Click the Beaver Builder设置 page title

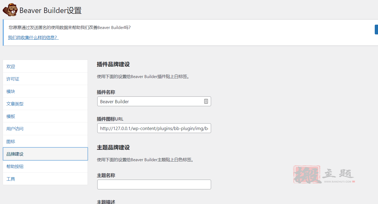50,11
